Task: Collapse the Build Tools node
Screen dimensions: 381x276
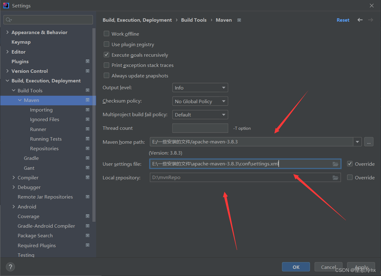Action: coord(14,90)
